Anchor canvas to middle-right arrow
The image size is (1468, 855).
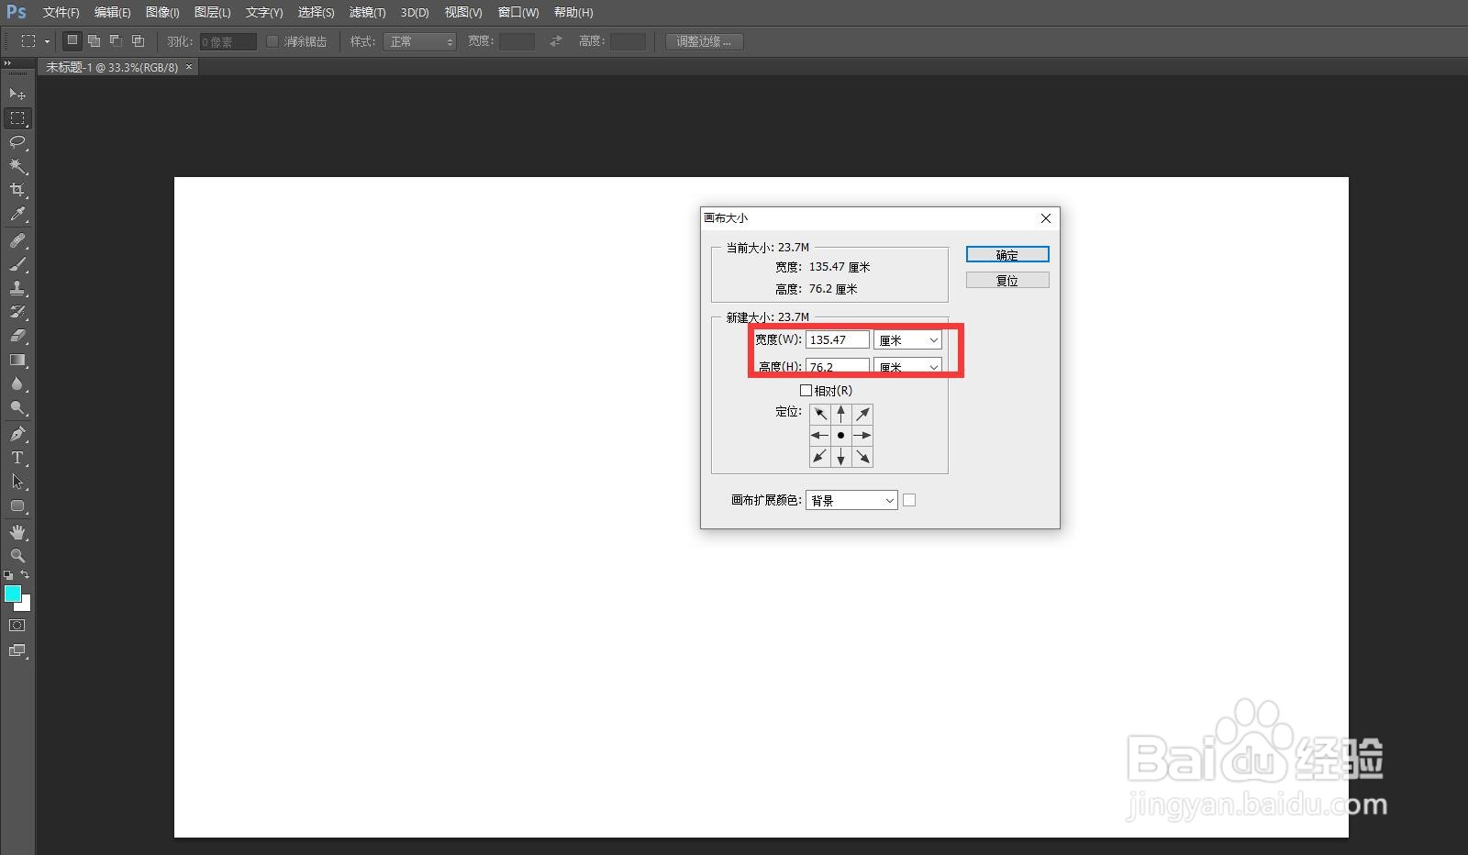coord(862,435)
